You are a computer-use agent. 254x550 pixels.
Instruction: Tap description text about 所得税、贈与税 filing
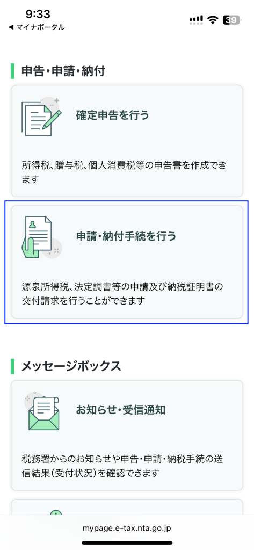[x=124, y=172]
